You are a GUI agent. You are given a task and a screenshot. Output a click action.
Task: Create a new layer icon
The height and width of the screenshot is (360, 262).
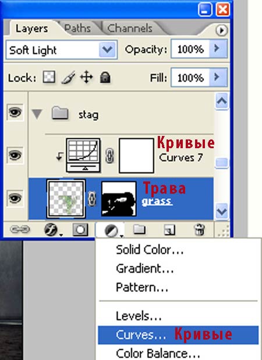[x=169, y=230]
